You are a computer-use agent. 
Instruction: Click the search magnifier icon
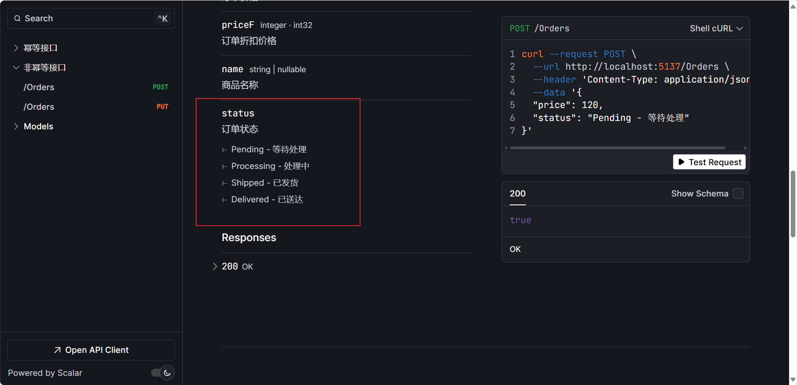(18, 18)
